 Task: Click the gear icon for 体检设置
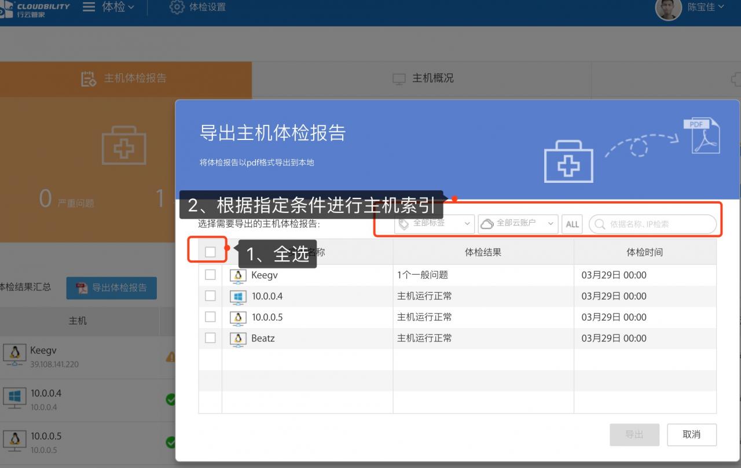tap(177, 8)
